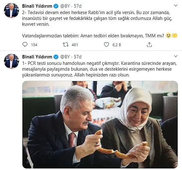This screenshot has height=170, width=182.
Task: Click verified badge on the first tweet
Action: click(x=56, y=6)
